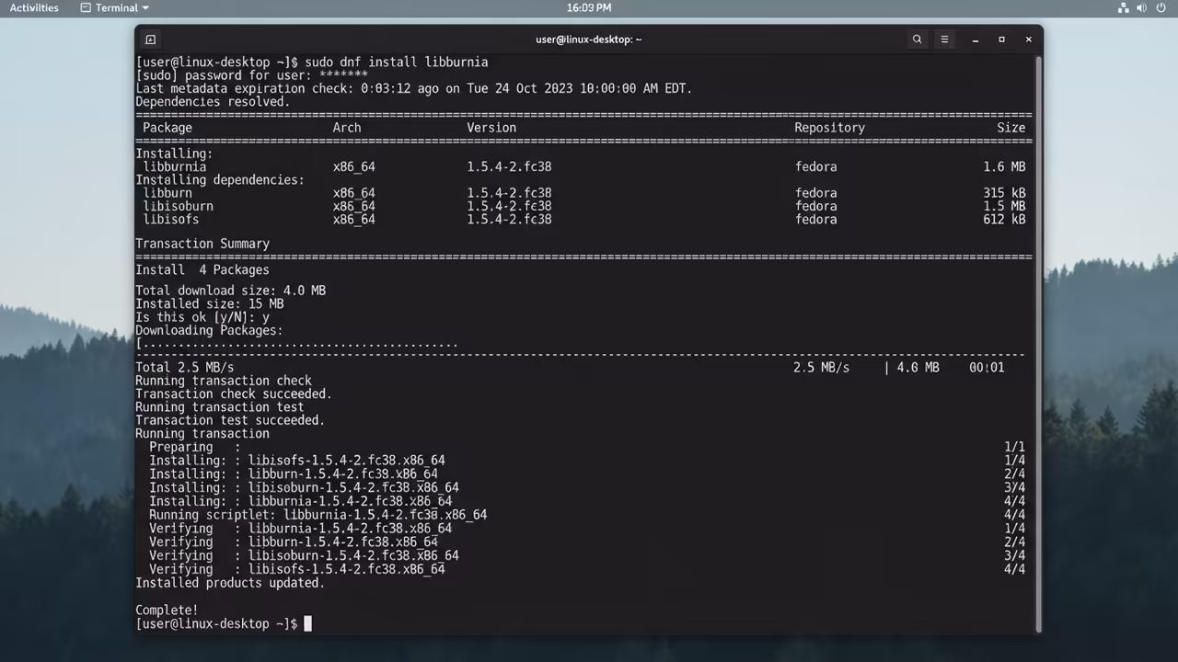This screenshot has height=662, width=1178.
Task: Click the "Size" column header
Action: pos(1011,128)
